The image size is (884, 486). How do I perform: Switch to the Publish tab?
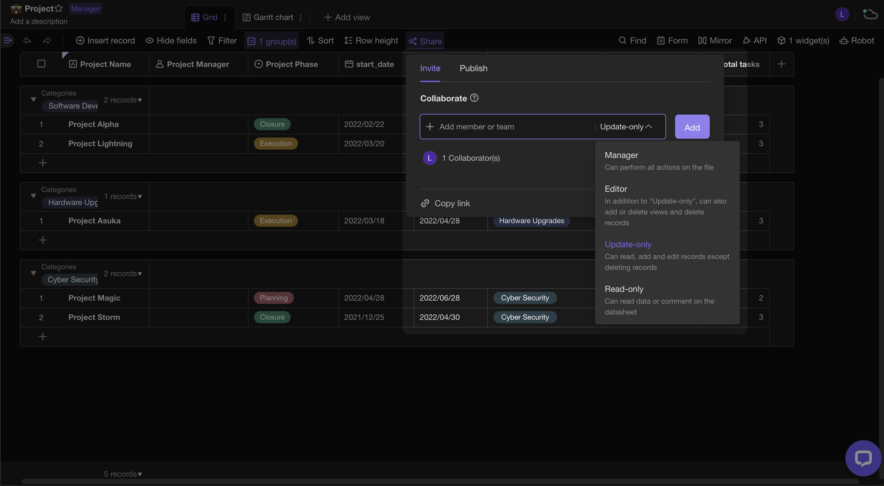pos(474,68)
